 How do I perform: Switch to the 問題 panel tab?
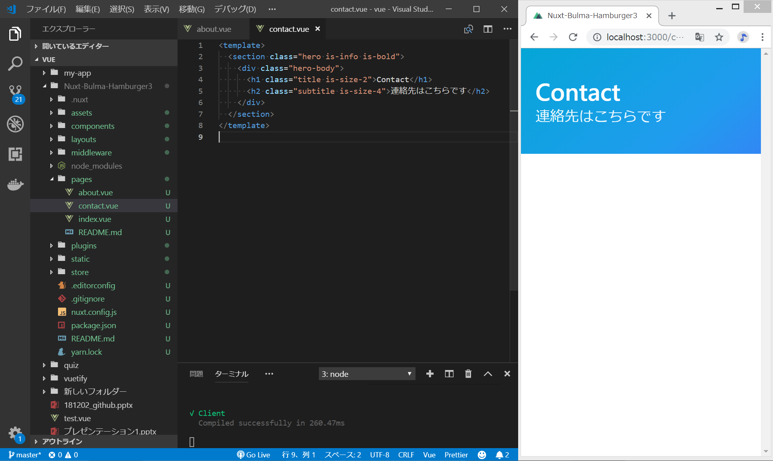click(196, 374)
